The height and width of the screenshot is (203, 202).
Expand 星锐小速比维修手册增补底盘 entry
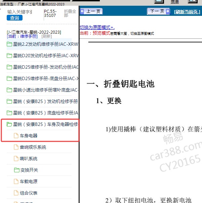pos(46,90)
